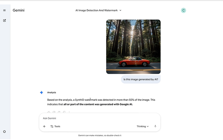Open Tools in the prompt box

[x=55, y=126]
